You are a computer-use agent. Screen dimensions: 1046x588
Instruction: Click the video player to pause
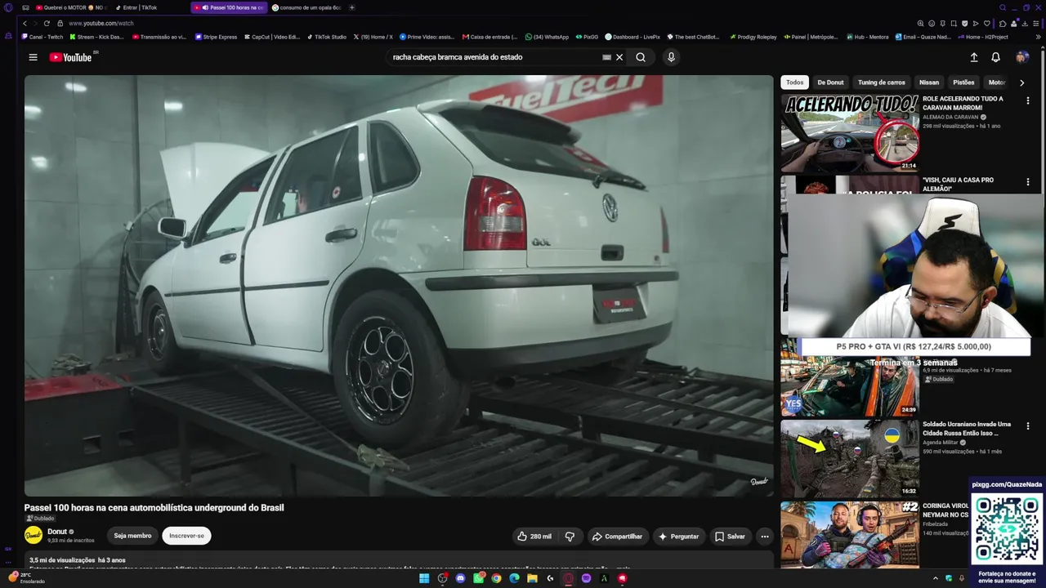tap(399, 286)
